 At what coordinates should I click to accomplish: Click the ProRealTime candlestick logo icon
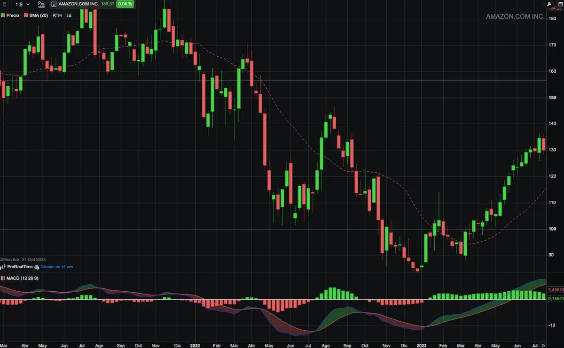tap(3, 267)
